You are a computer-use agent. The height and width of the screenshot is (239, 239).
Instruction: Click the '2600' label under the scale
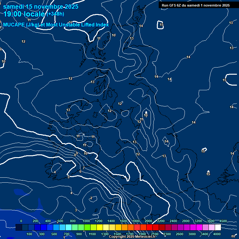coord(179,234)
